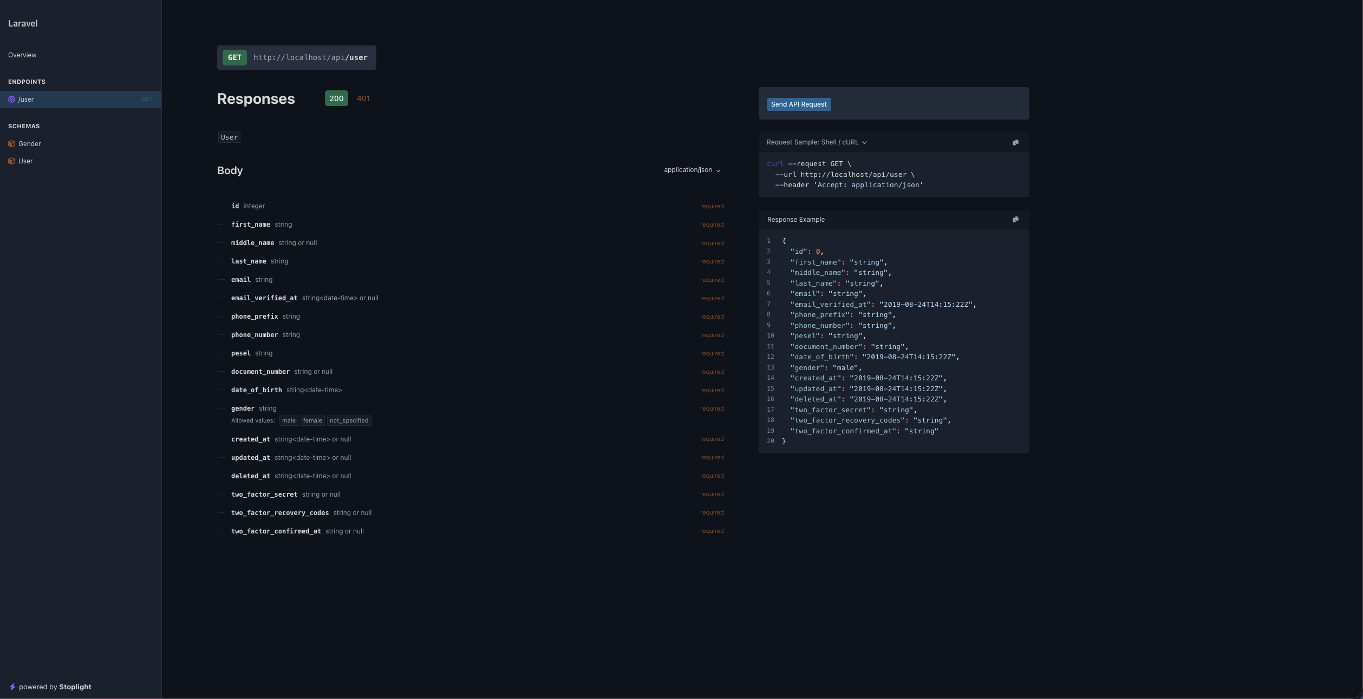1363x699 pixels.
Task: Open the Gender schema page
Action: [x=30, y=144]
